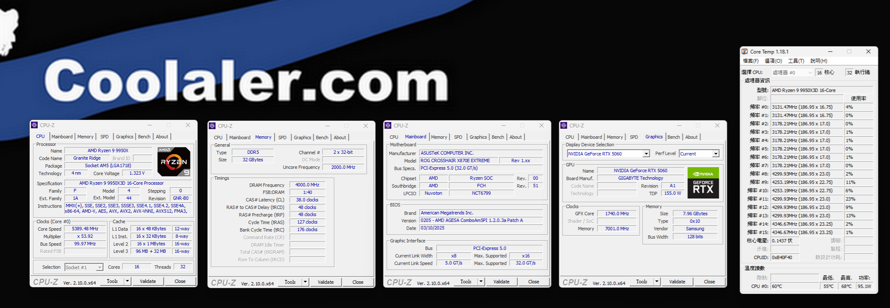Screen dimensions: 890x308
Task: Click Validate in the Memory CPU-Z window
Action: pyautogui.click(x=326, y=282)
